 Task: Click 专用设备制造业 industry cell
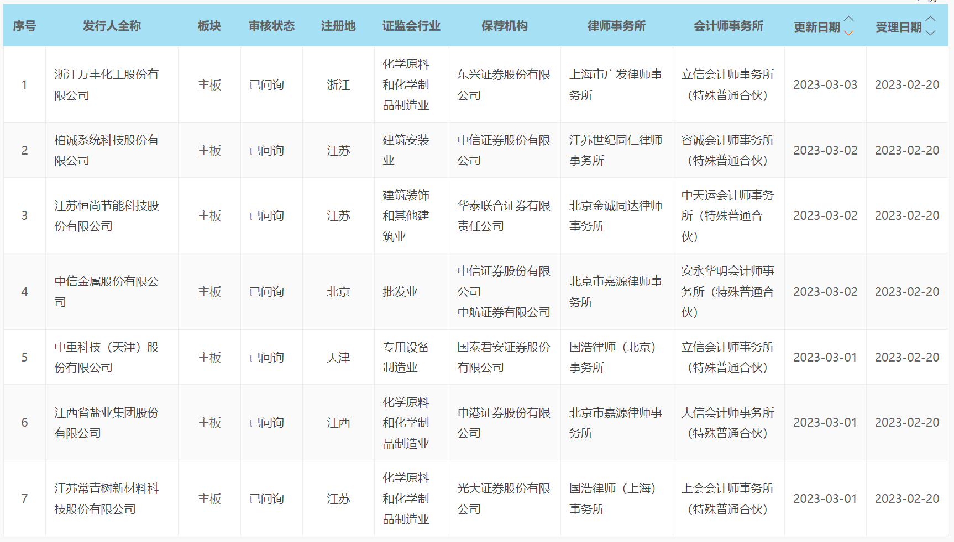pyautogui.click(x=406, y=357)
